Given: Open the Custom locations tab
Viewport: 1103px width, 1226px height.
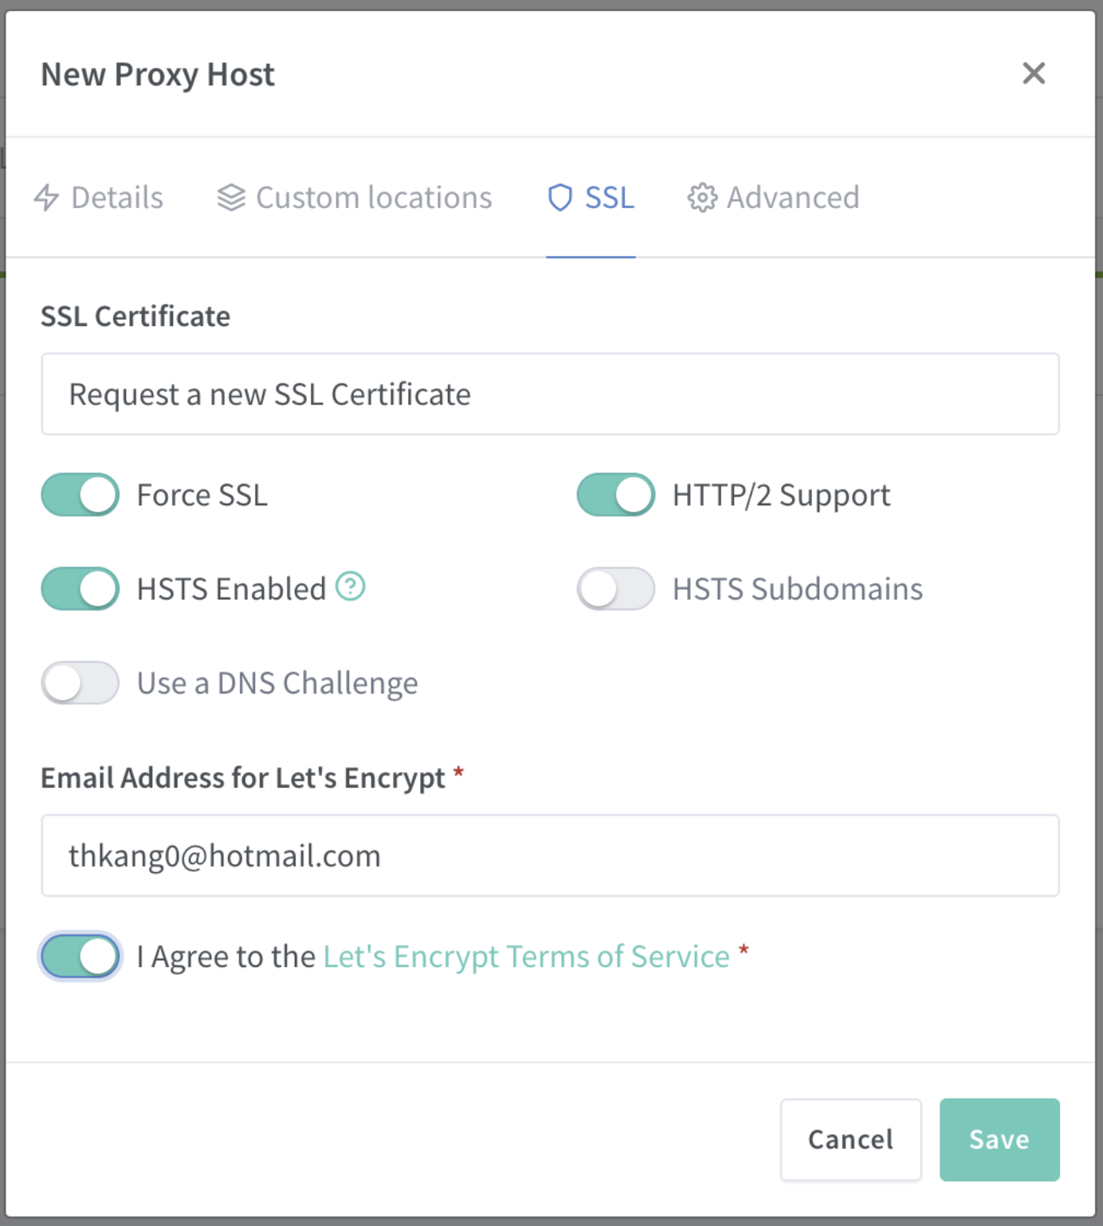Looking at the screenshot, I should pos(355,198).
